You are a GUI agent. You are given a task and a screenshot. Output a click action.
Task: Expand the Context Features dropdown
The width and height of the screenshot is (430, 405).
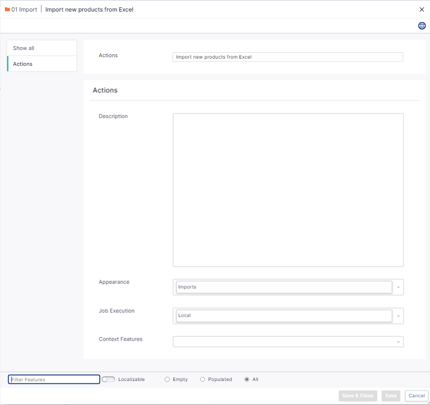click(398, 342)
